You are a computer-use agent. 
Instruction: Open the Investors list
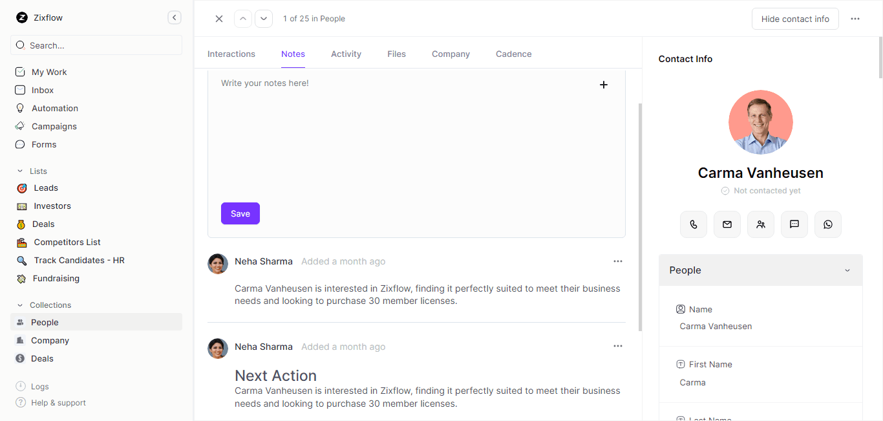tap(50, 206)
